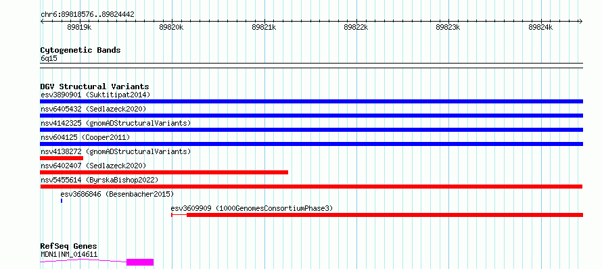The image size is (602, 269).
Task: Click the blue bar for nsv6405432
Action: [x=311, y=116]
